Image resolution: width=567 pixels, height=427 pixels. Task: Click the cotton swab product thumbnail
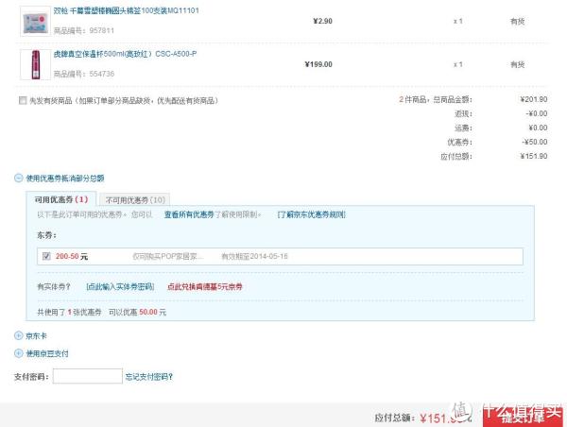pos(35,22)
